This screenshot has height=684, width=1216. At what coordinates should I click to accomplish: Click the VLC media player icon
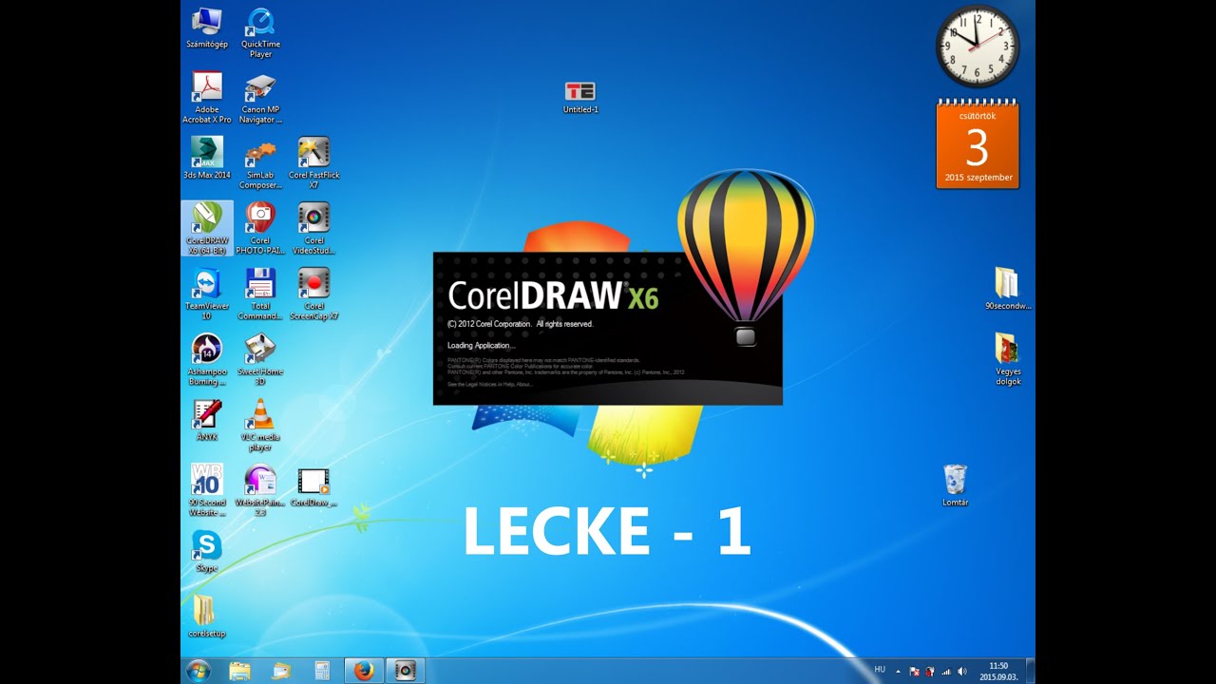point(259,416)
